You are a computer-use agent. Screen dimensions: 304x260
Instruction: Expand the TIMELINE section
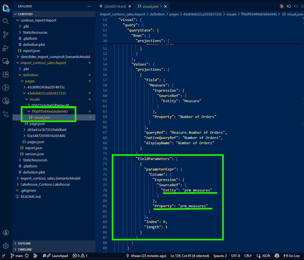click(x=54, y=249)
